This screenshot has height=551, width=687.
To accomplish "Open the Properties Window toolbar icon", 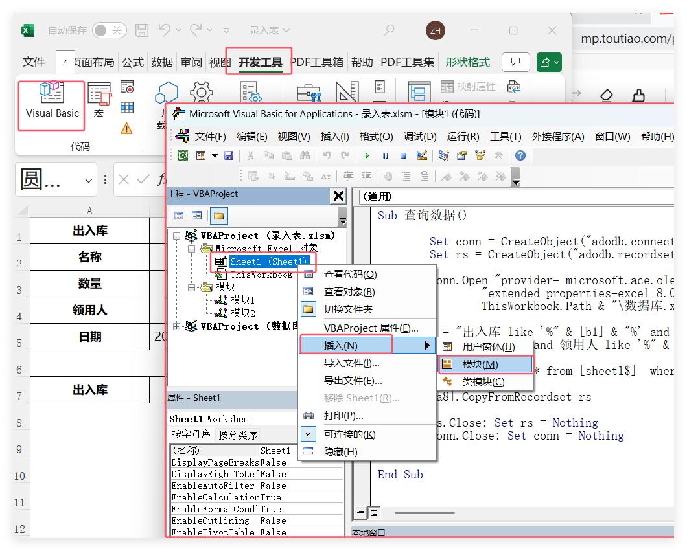I will click(462, 155).
